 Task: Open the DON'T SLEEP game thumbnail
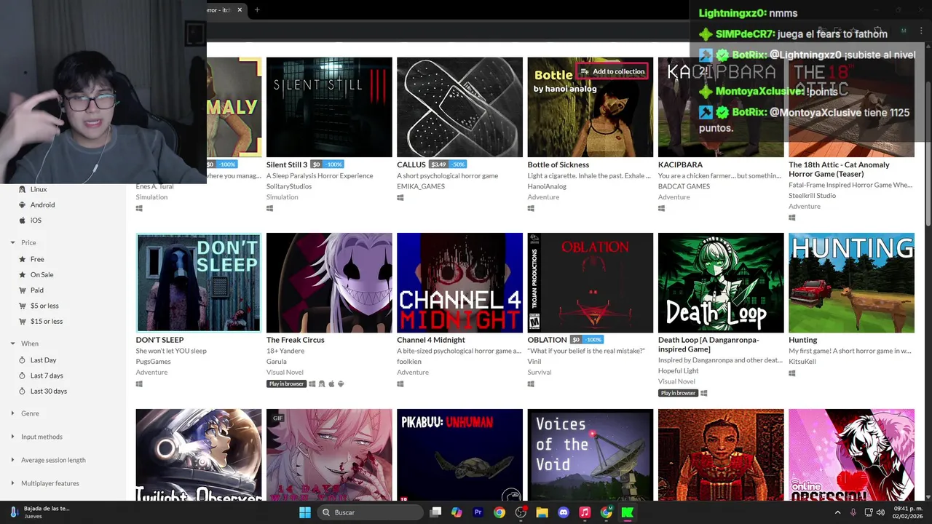click(x=199, y=282)
